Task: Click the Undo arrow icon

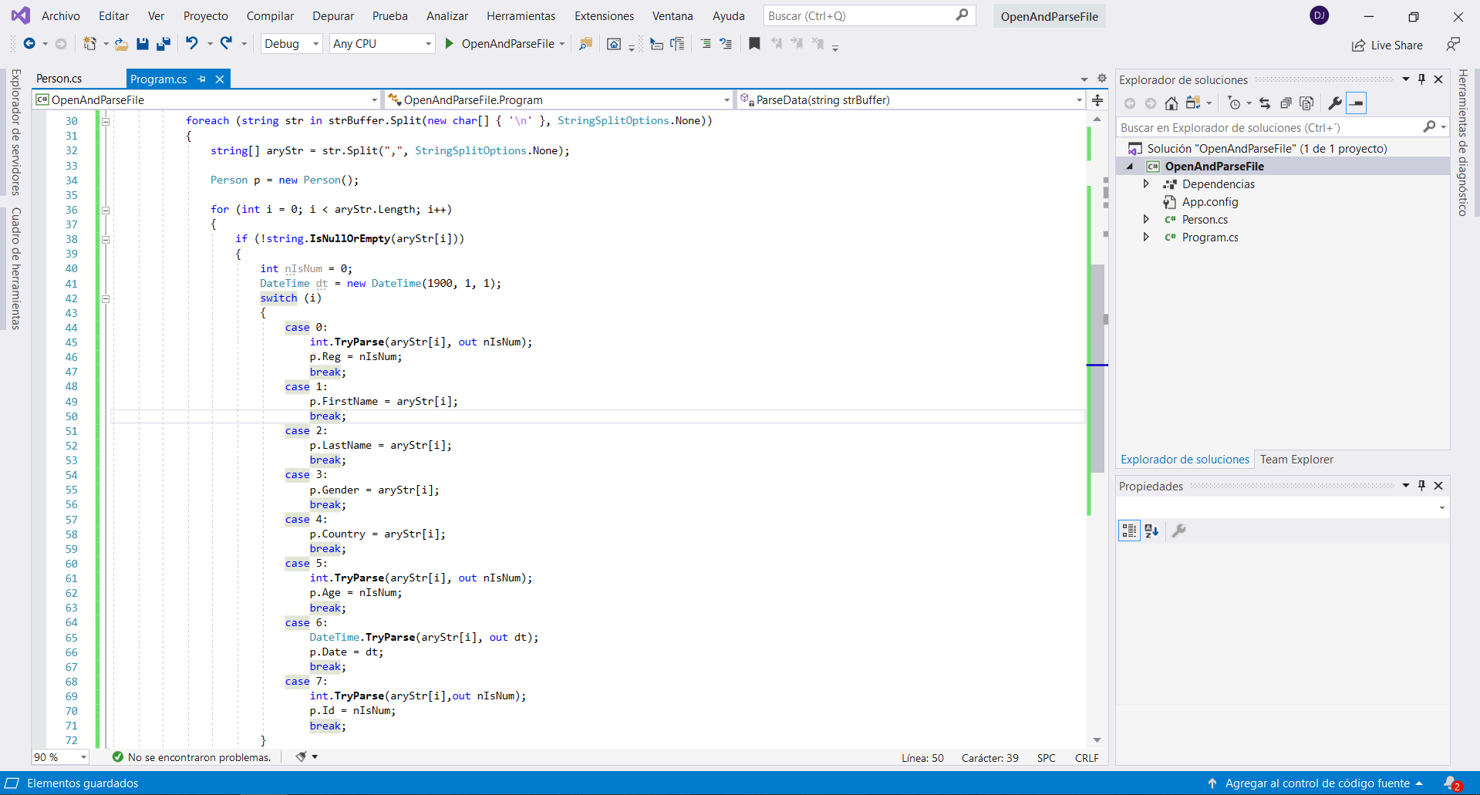Action: click(x=192, y=44)
